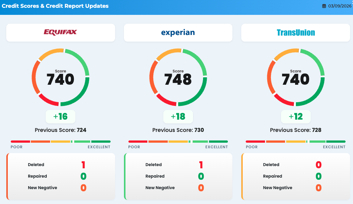The image size is (353, 204).
Task: Click the TransUnion poor-to-excellent rating bar
Action: [295, 142]
